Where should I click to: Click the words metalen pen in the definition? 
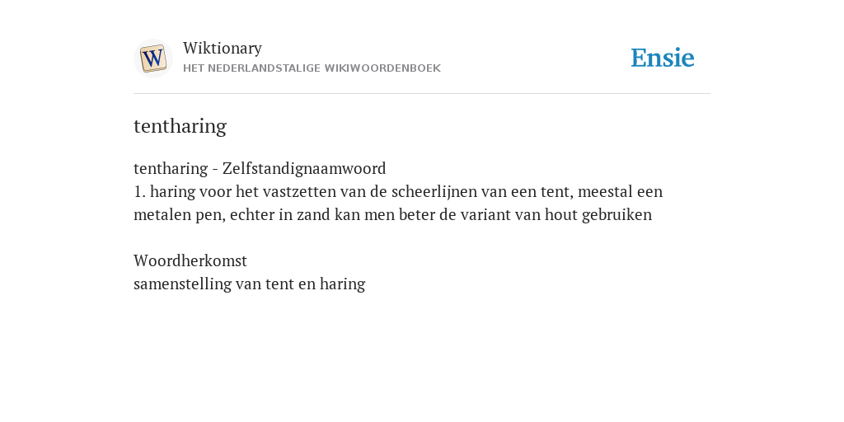click(x=179, y=215)
